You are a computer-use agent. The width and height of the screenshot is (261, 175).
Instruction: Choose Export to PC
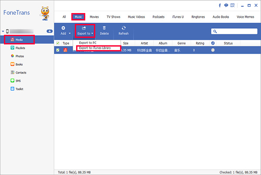tap(88, 43)
